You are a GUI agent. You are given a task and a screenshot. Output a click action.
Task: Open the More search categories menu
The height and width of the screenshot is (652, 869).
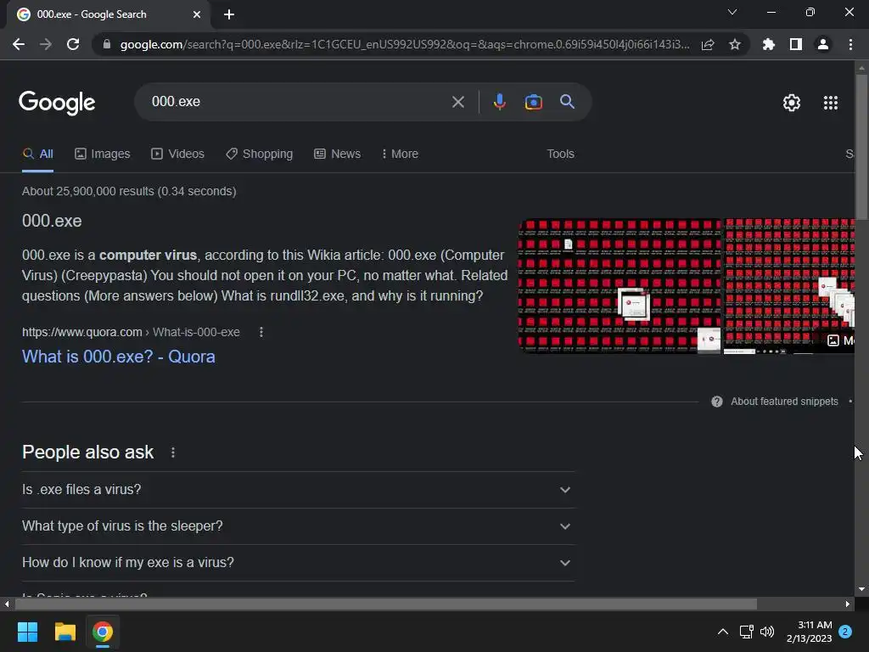tap(401, 155)
